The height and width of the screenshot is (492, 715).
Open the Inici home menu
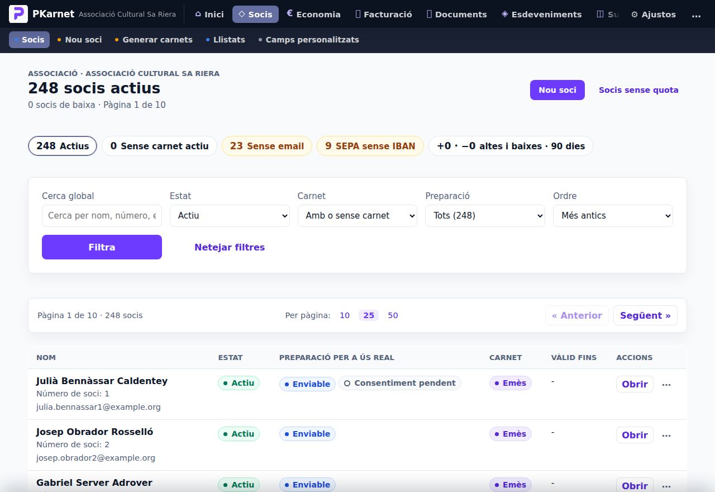[209, 15]
